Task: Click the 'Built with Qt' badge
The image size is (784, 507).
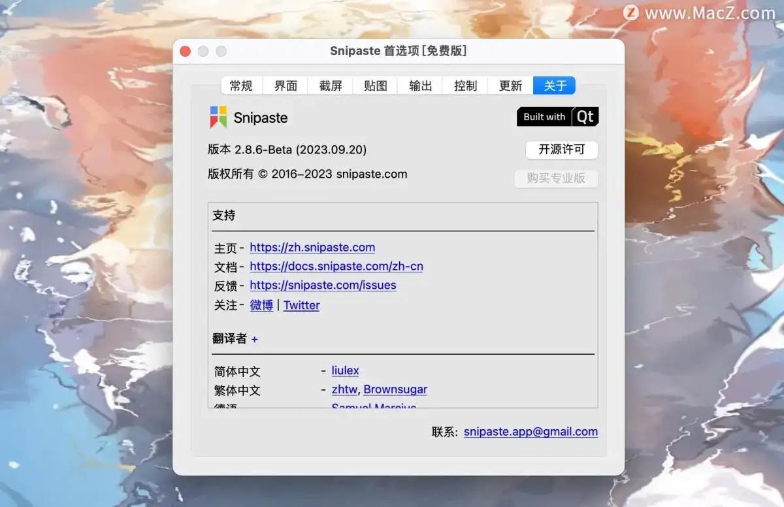Action: pos(557,117)
